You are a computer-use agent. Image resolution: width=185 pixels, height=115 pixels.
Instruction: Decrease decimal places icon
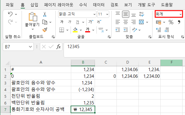[x=166, y=30]
